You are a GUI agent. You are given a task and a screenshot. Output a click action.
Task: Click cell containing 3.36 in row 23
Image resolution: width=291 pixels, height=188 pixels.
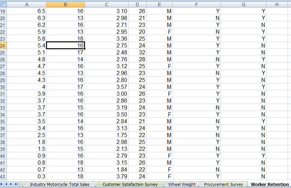(106, 39)
